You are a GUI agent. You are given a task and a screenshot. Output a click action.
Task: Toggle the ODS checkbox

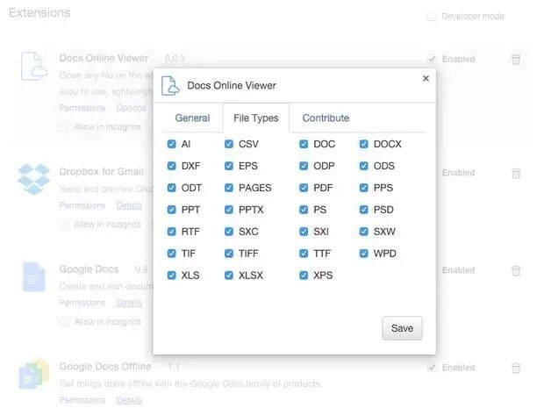(363, 166)
